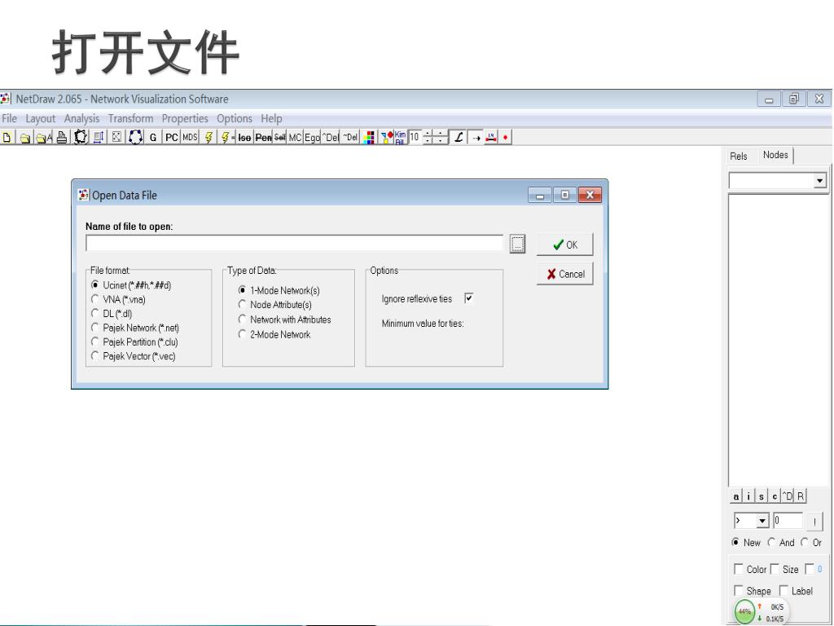Select Network with Attributes data type
This screenshot has width=834, height=626.
point(284,320)
